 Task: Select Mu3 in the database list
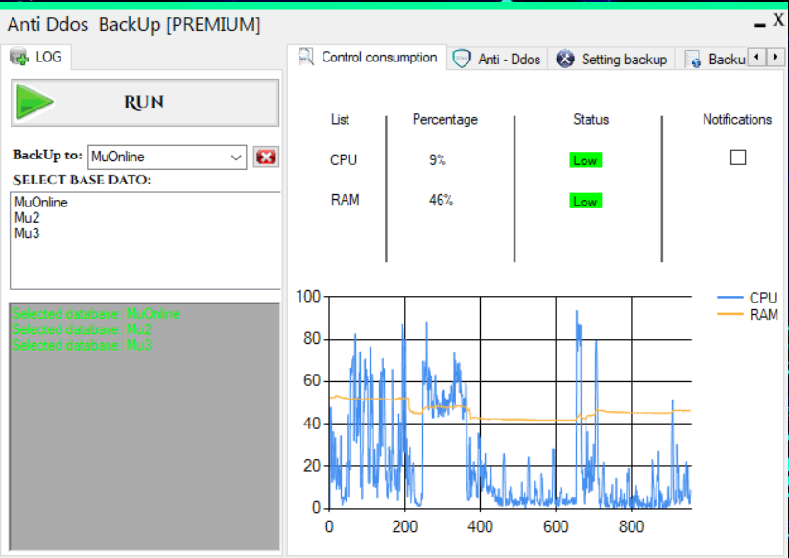27,232
